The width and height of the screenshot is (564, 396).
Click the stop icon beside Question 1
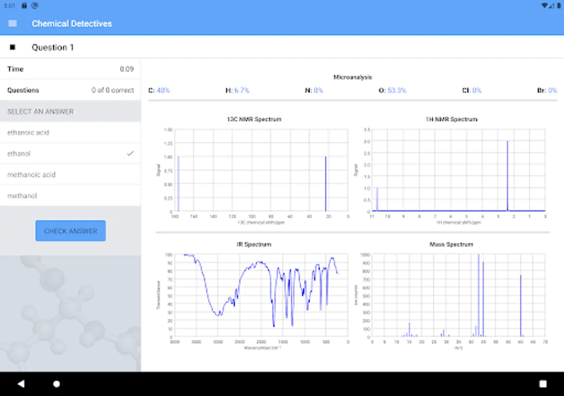coord(12,47)
